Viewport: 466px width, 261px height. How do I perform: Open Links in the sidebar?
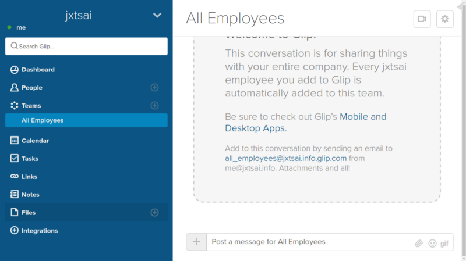click(30, 177)
